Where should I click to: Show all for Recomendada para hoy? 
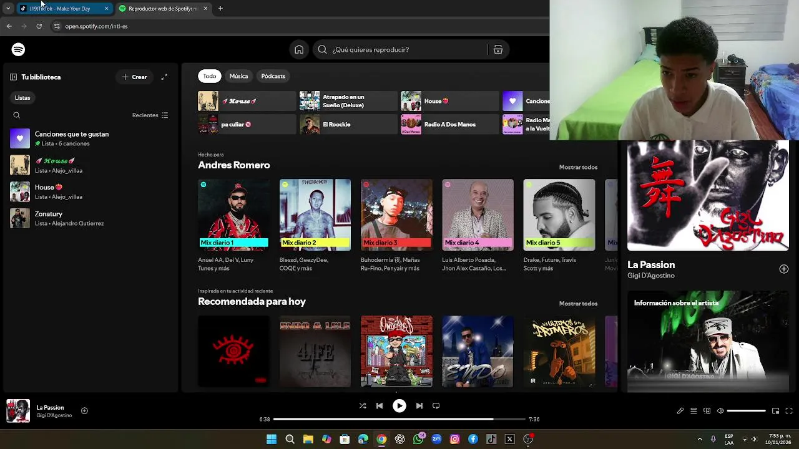coord(578,304)
